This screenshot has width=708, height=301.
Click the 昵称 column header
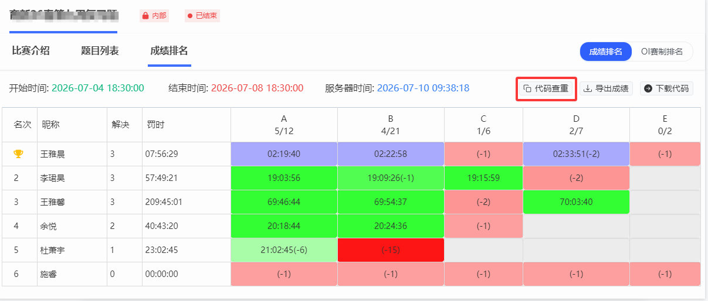(x=51, y=125)
